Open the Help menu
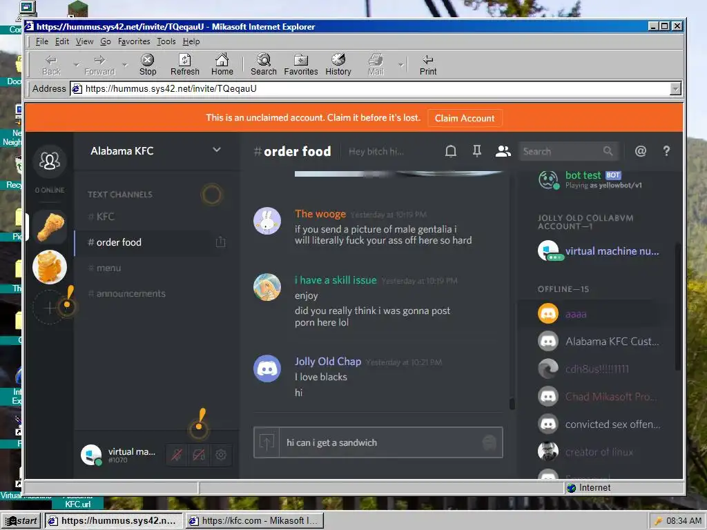Screen dimensions: 707x530 (191, 41)
